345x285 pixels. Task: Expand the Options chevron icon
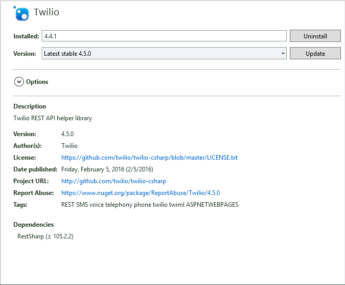pyautogui.click(x=19, y=81)
